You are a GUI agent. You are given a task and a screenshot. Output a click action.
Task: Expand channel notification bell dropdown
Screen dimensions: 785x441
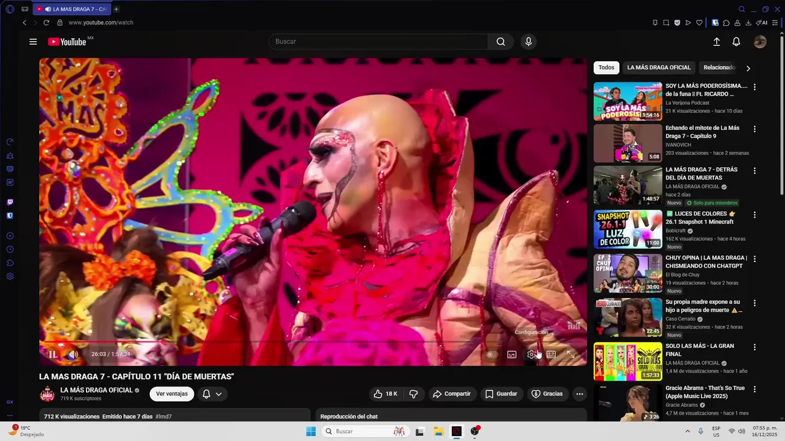212,394
